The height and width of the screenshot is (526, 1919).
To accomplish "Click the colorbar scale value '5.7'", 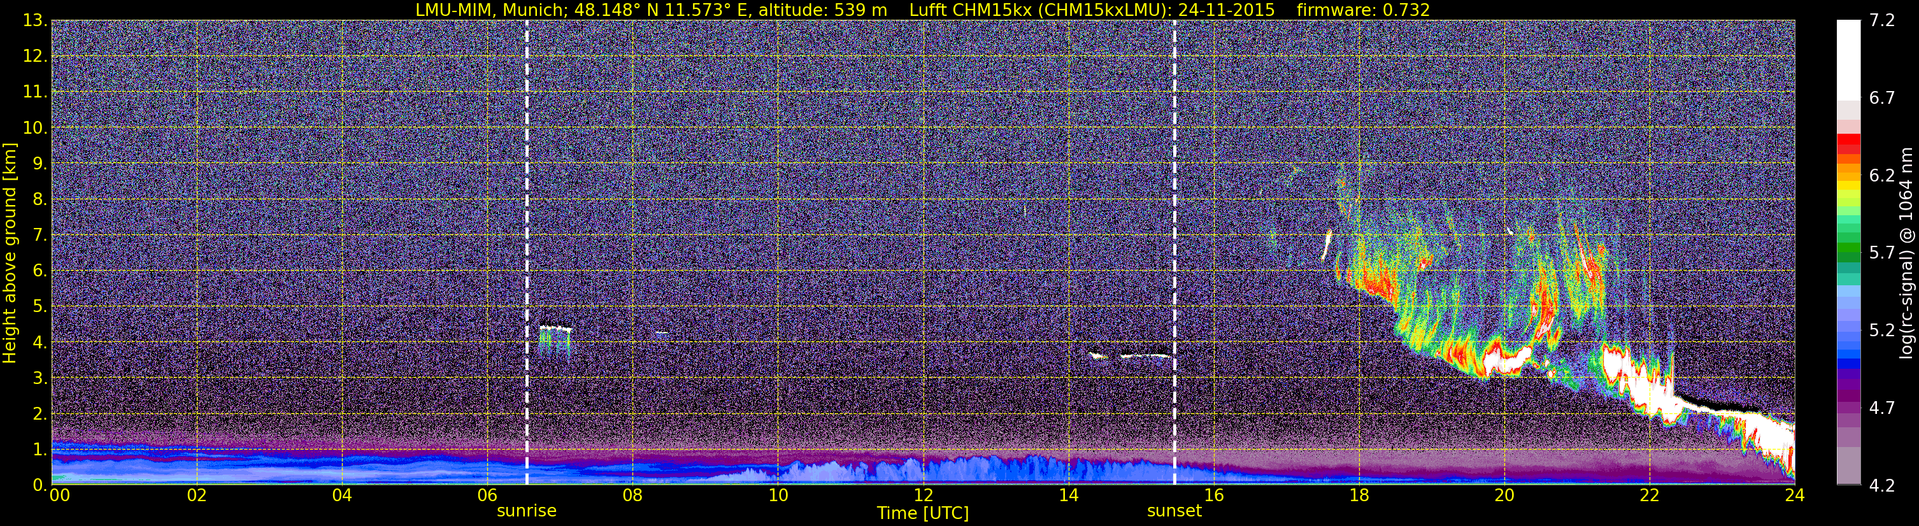I will tap(1882, 253).
